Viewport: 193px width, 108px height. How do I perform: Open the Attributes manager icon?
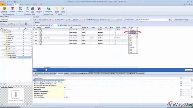12,10
